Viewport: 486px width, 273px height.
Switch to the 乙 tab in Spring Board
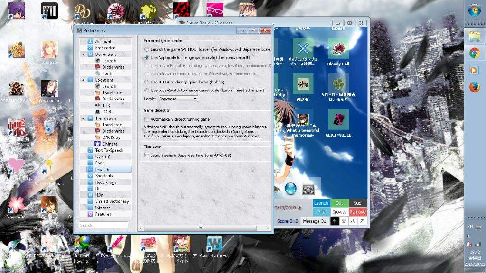click(362, 221)
